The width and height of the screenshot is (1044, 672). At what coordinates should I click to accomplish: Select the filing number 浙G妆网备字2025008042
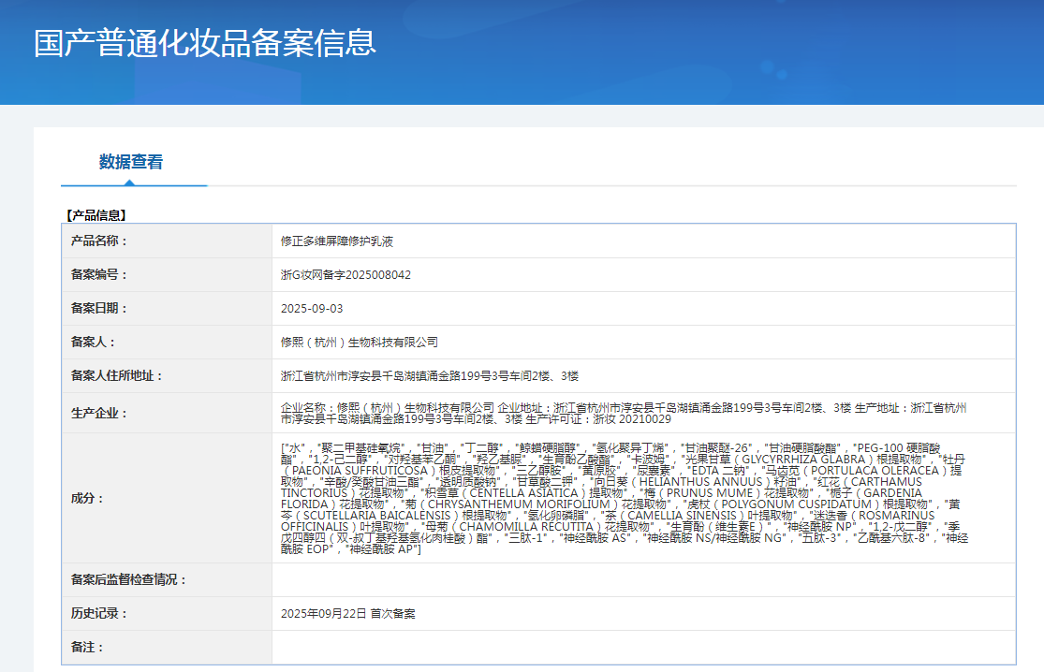346,275
